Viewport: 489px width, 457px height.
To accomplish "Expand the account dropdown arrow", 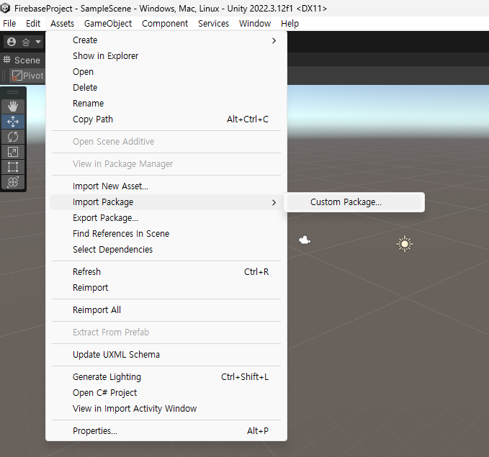I will [x=38, y=42].
